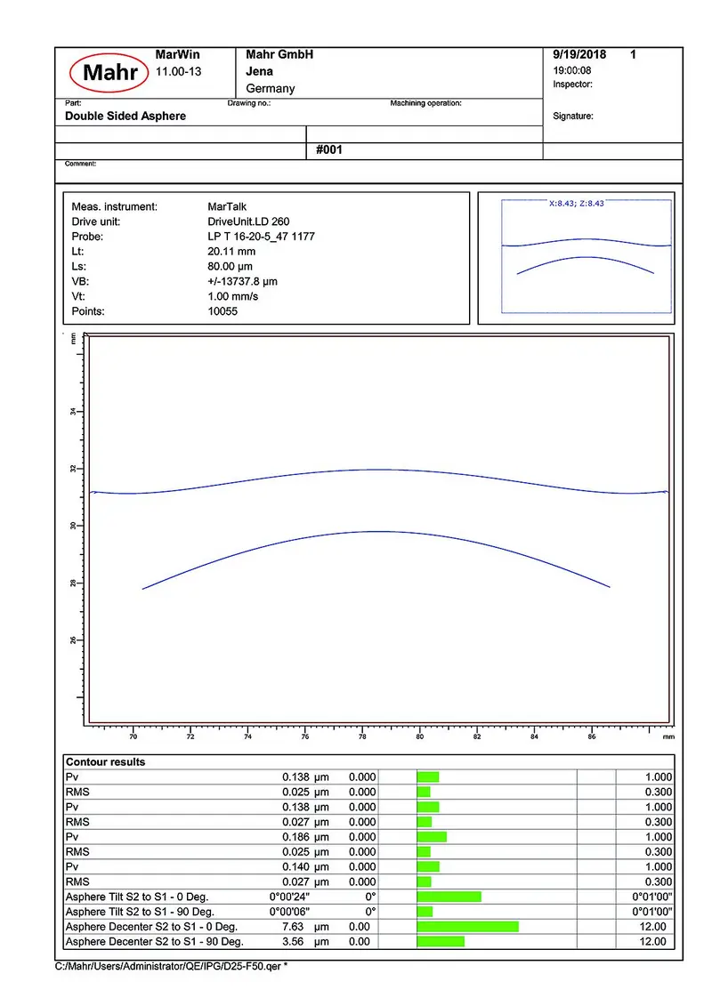This screenshot has width=712, height=1006.
Task: Click the peak of the lower plot curve
Action: pos(380,532)
